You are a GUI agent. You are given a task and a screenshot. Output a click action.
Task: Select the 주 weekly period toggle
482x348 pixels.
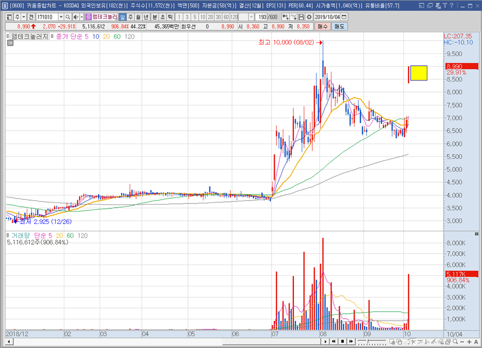point(131,17)
